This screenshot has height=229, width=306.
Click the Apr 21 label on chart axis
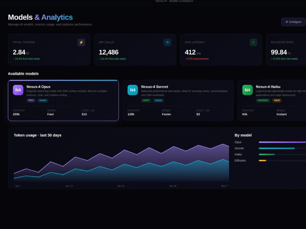click(x=121, y=186)
